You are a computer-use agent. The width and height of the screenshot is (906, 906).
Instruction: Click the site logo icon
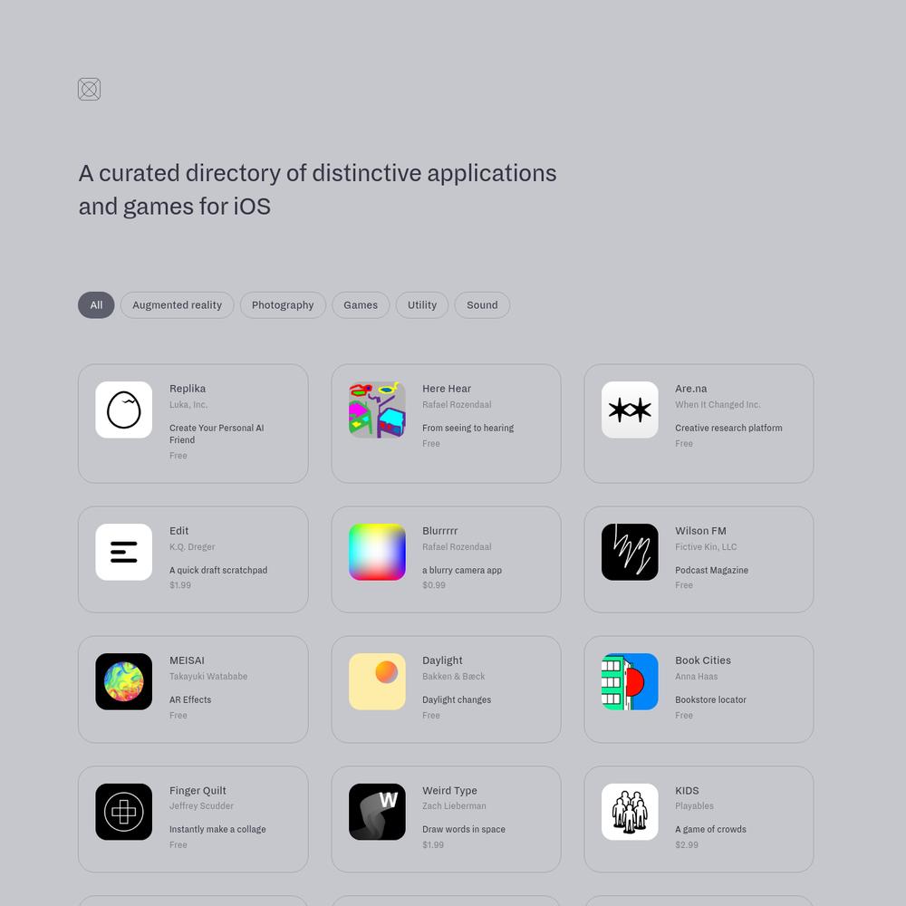[x=89, y=89]
